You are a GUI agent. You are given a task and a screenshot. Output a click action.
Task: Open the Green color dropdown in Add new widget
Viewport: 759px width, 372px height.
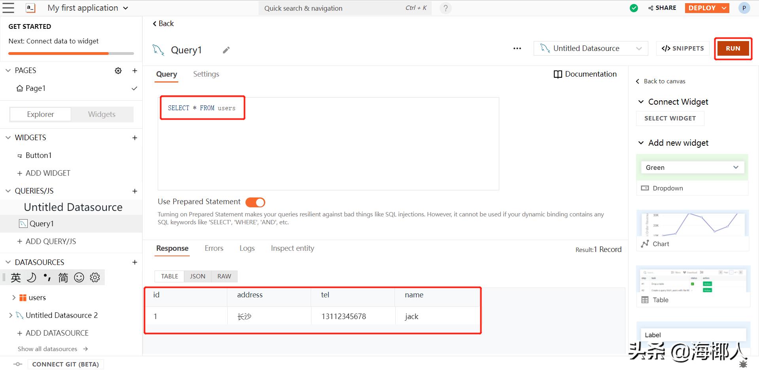click(692, 167)
